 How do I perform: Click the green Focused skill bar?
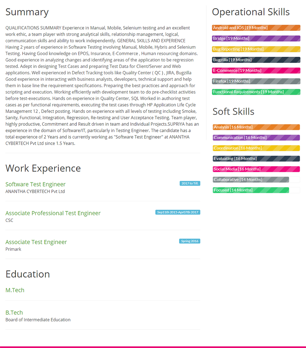251,190
